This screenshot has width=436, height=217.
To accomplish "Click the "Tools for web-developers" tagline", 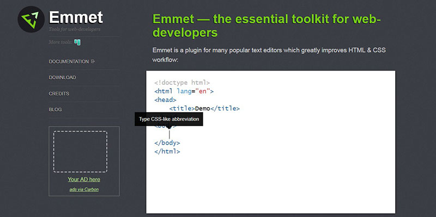I will click(75, 29).
